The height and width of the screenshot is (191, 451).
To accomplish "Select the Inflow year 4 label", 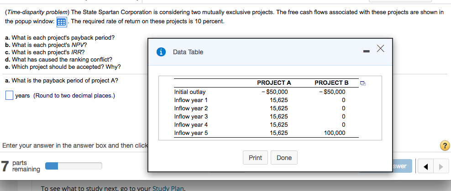I will tap(191, 124).
